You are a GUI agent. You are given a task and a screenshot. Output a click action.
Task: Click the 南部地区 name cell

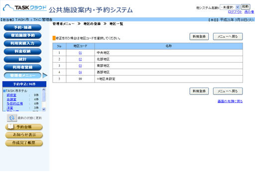click(x=169, y=66)
